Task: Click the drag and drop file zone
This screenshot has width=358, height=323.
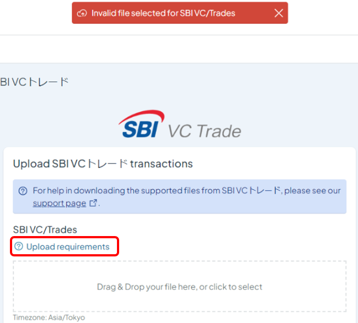Action: tap(180, 286)
